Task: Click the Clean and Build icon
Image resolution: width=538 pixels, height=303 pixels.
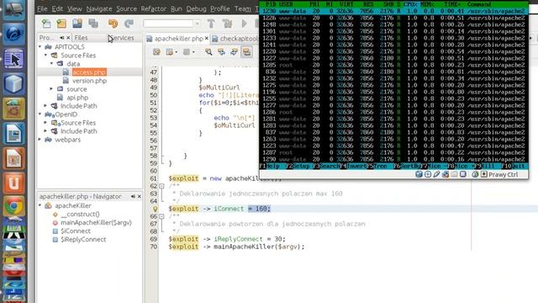Action: (x=227, y=24)
